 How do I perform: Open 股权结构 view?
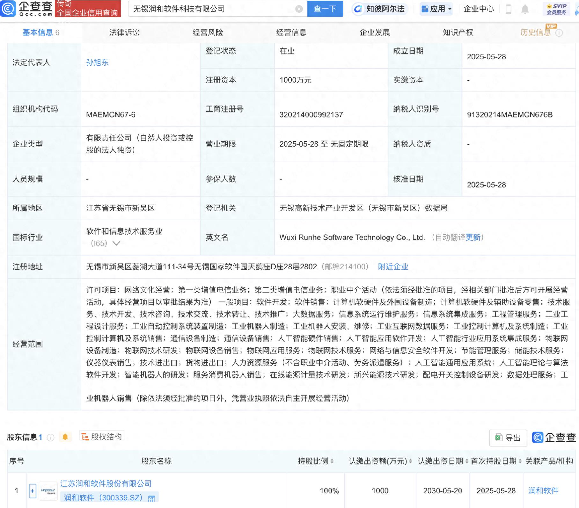[102, 437]
